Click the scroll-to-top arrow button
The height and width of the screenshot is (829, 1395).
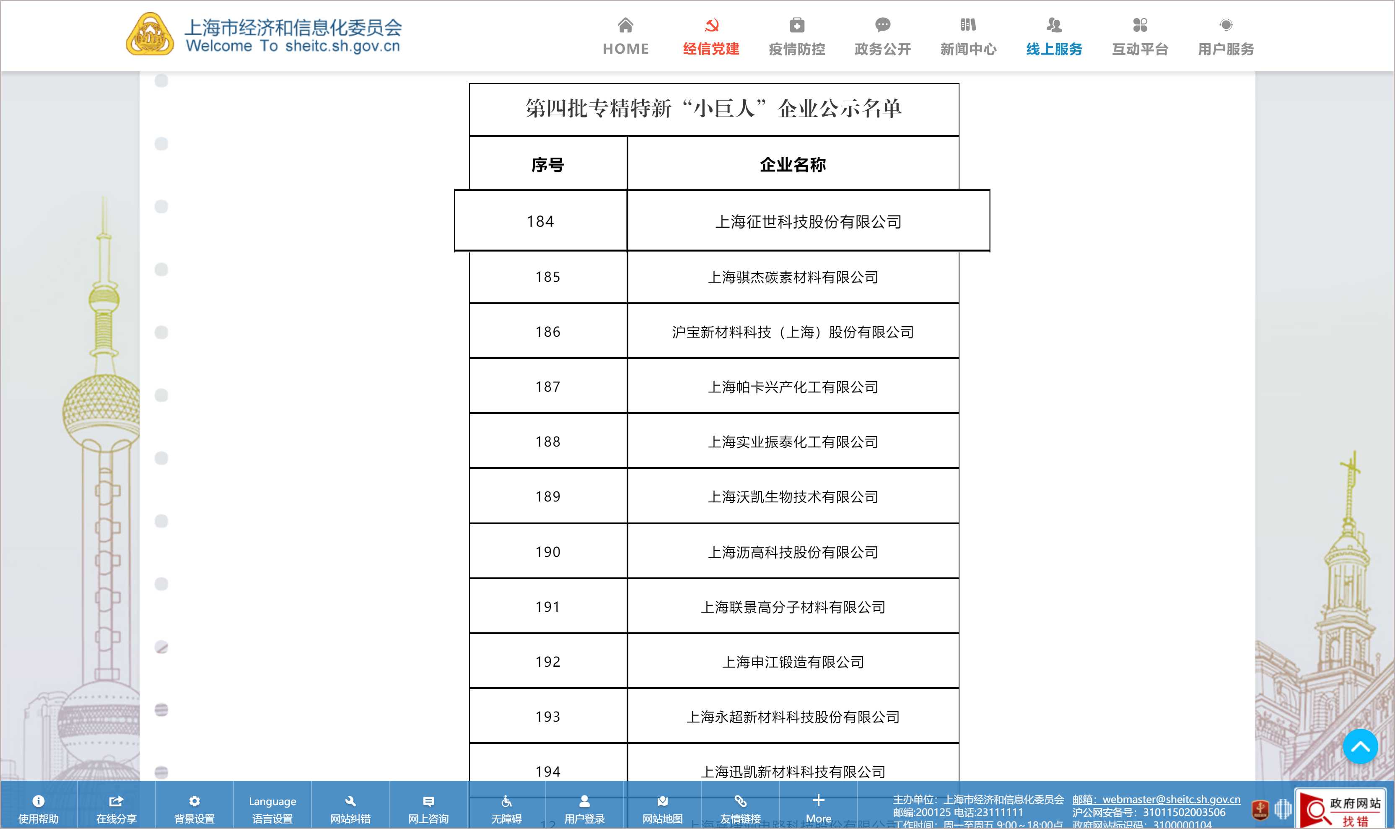coord(1360,746)
